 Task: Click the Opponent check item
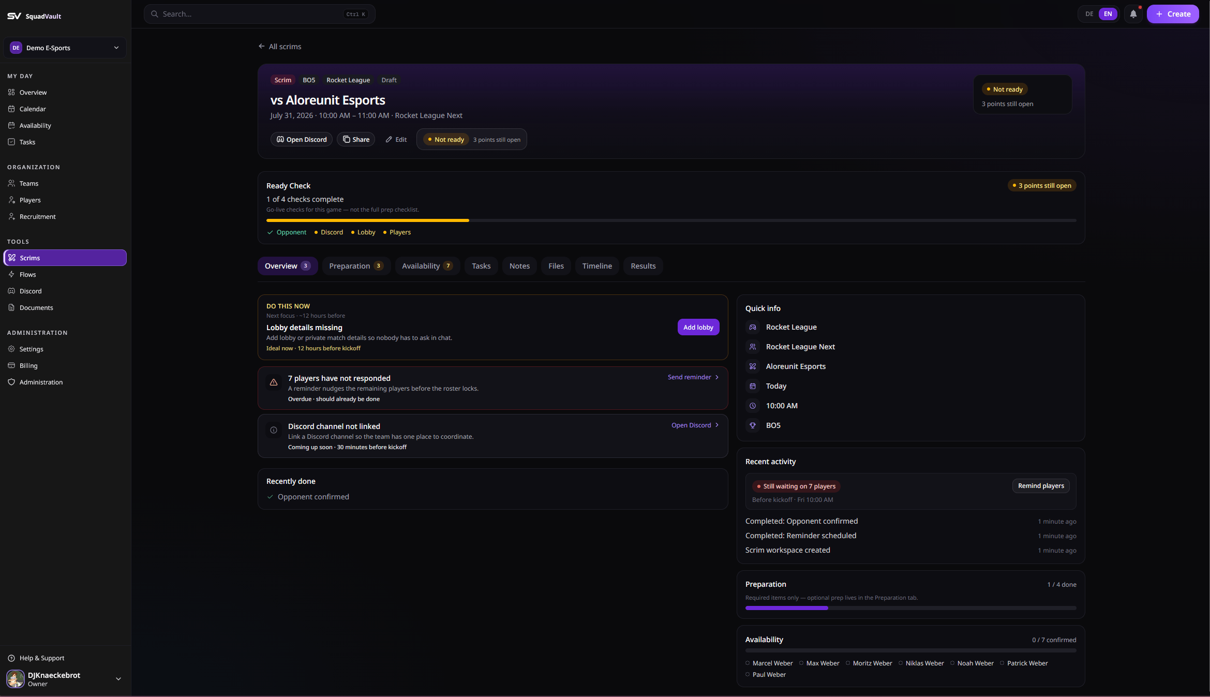point(287,232)
